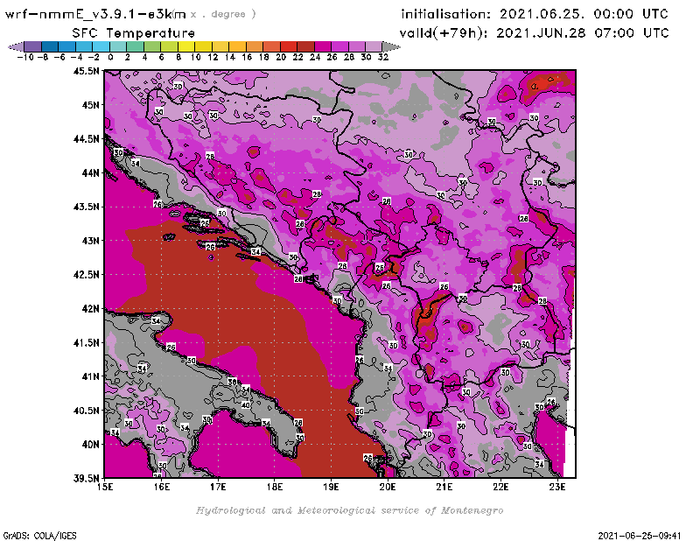
Task: Click the '43N' latitude axis label
Action: 90,241
